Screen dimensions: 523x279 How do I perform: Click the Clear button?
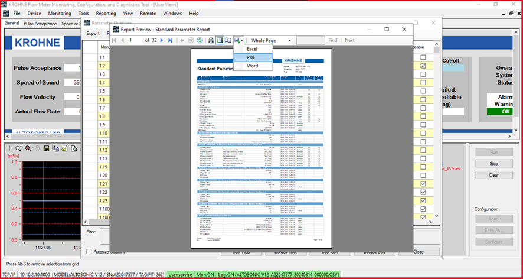(493, 175)
